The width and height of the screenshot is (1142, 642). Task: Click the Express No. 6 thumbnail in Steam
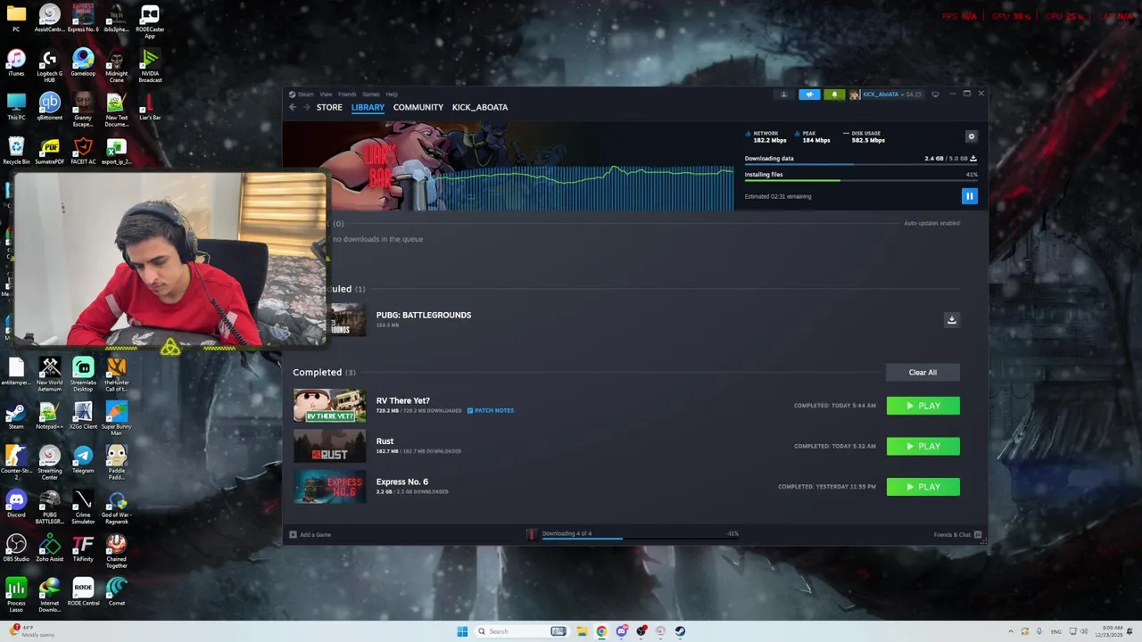pos(330,487)
